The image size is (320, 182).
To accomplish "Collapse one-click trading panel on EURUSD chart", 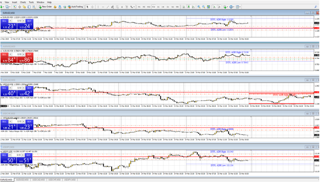I will click(x=1, y=18).
